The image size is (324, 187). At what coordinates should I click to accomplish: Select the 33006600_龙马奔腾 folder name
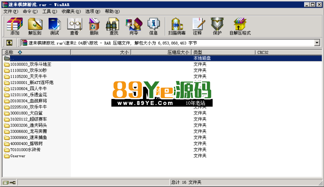[28, 131]
